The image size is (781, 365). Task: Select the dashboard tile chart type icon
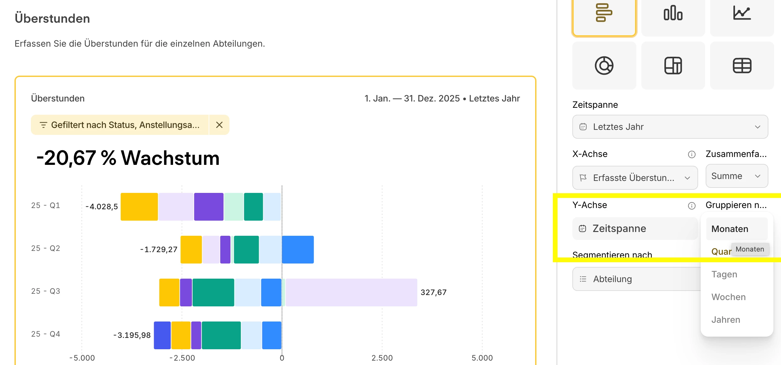tap(673, 66)
